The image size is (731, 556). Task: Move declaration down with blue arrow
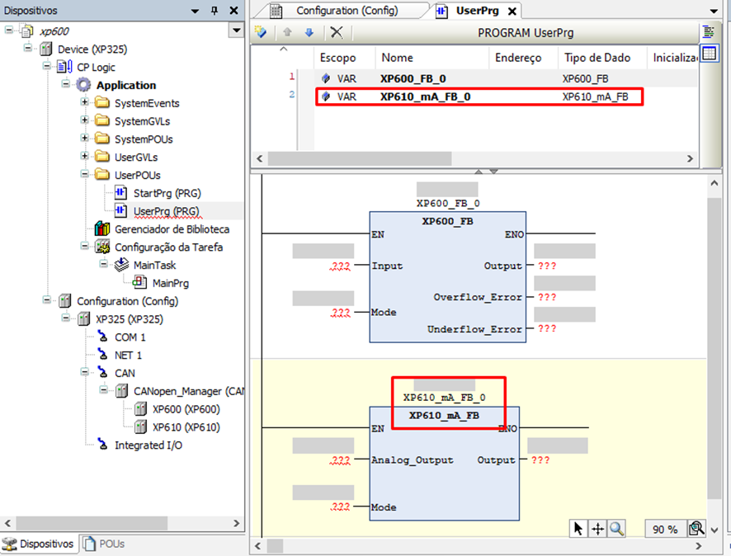coord(309,33)
